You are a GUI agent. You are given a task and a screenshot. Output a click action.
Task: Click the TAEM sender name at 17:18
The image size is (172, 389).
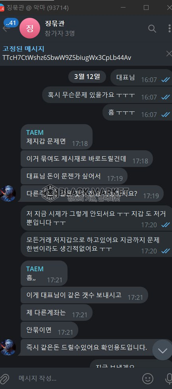35,132
